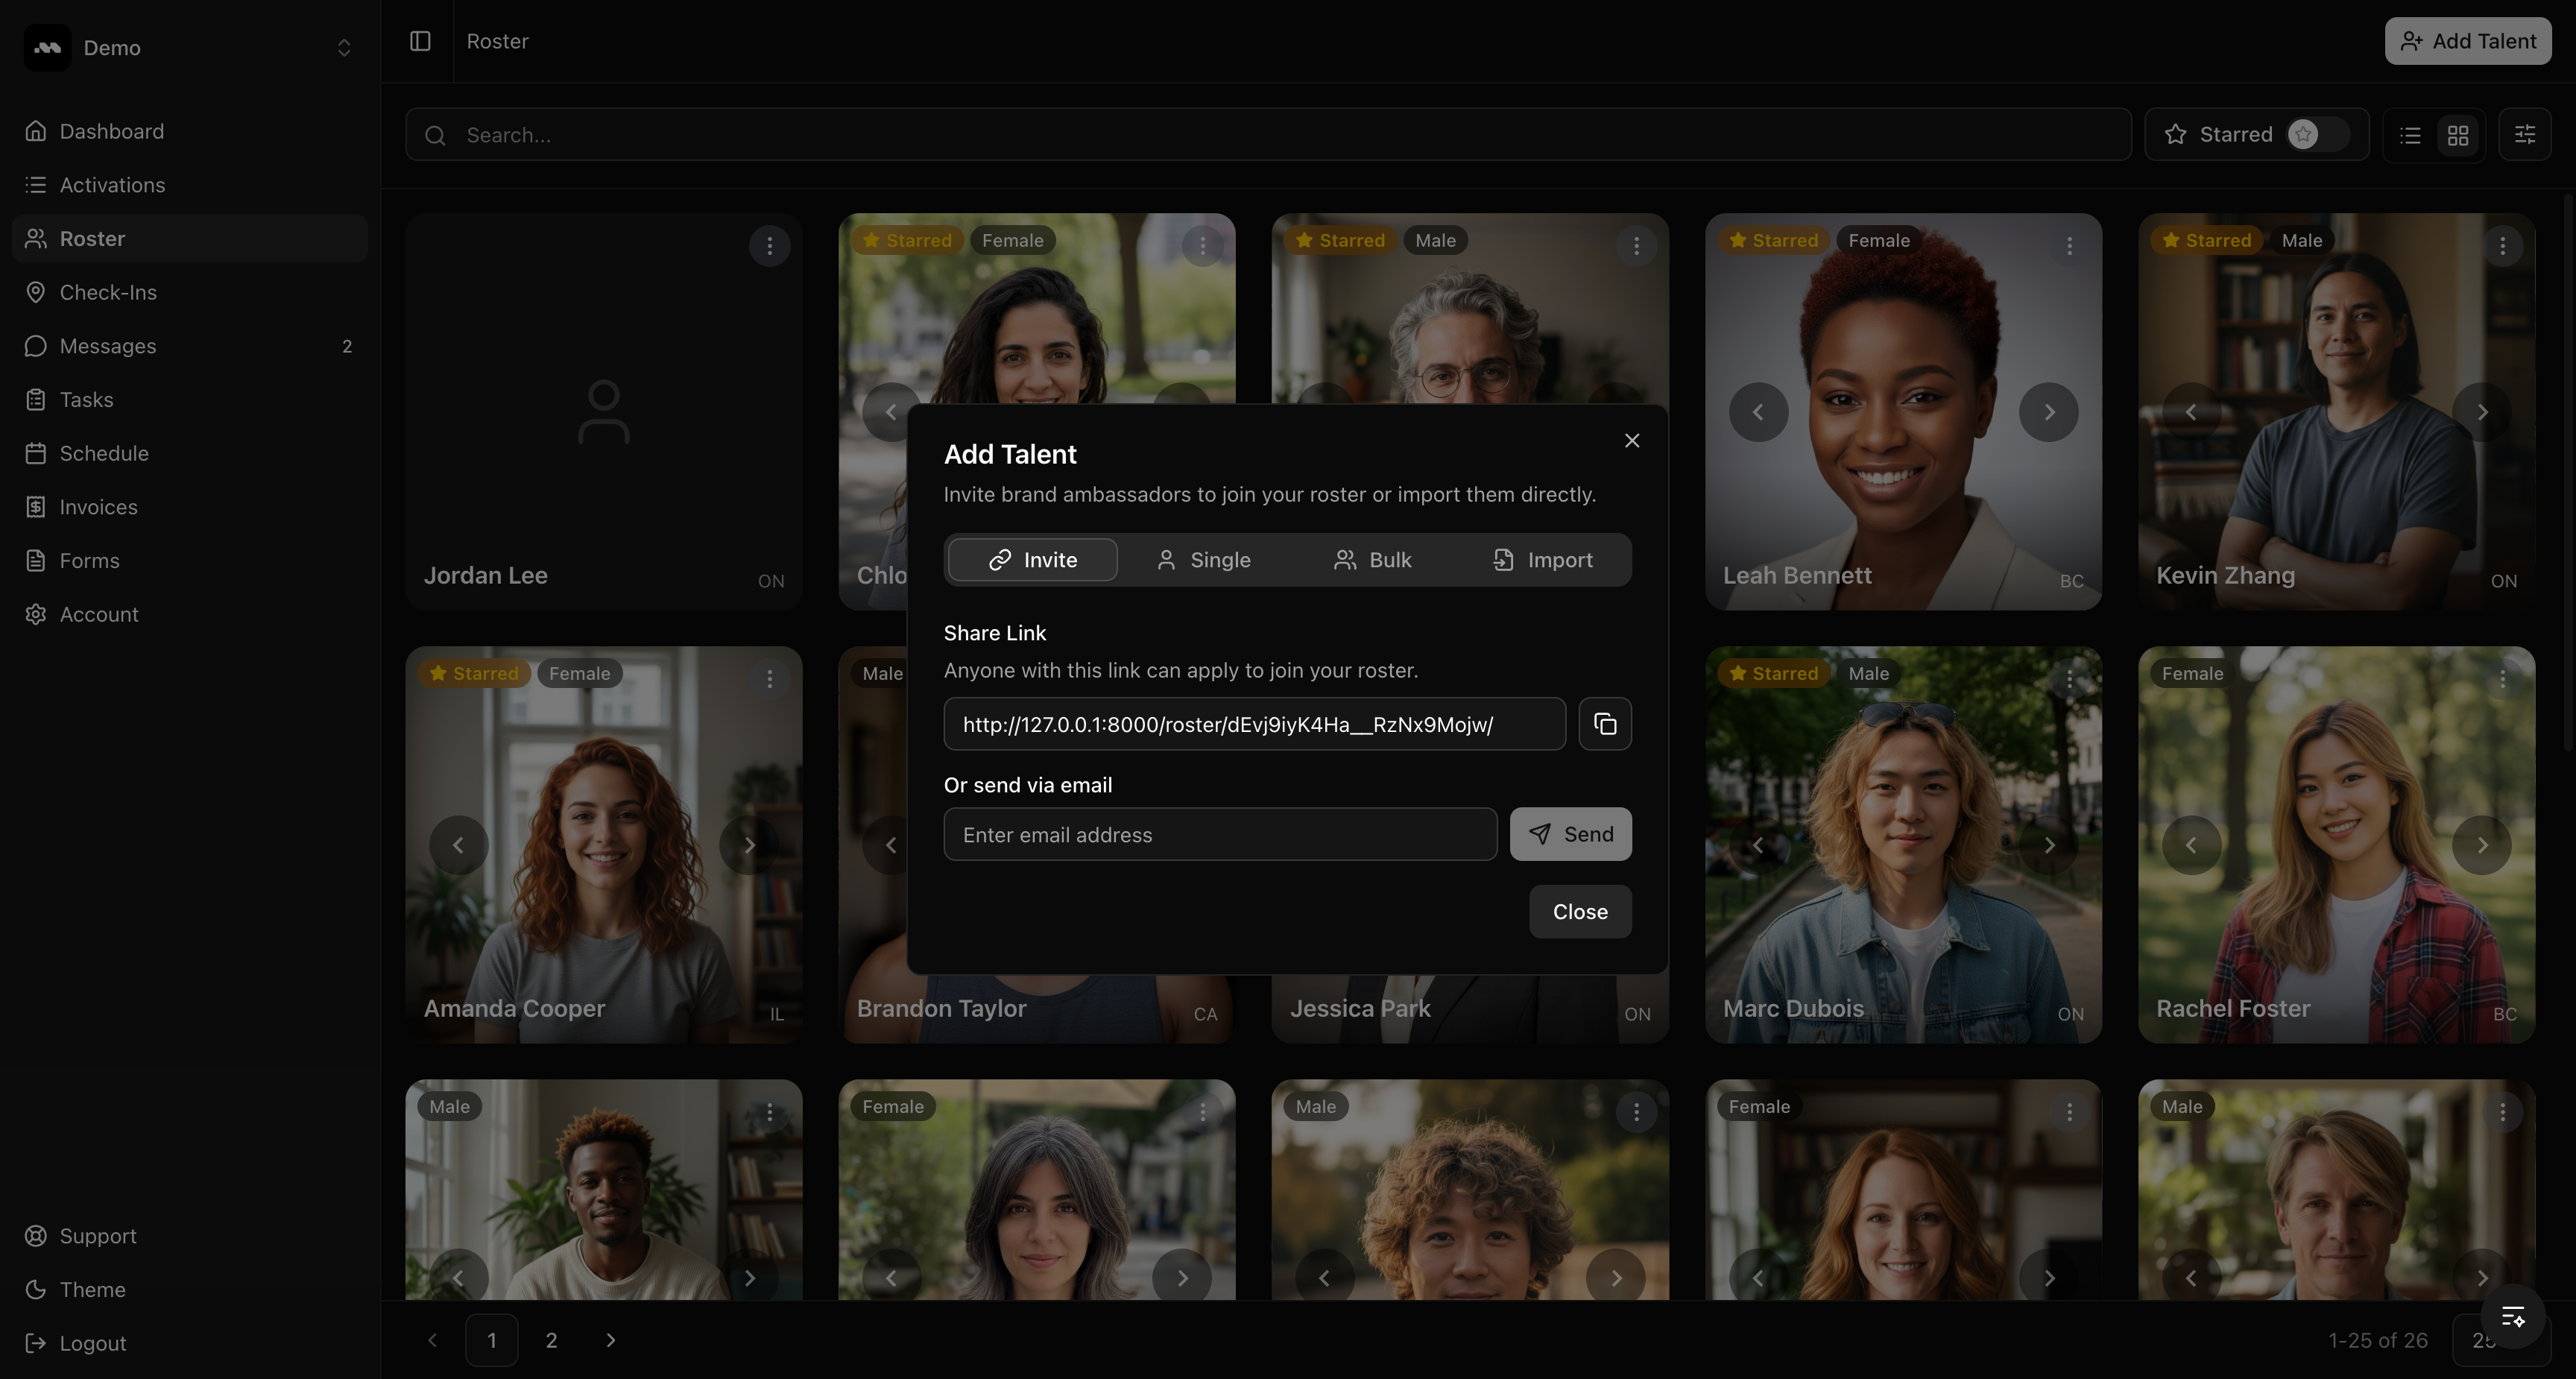The image size is (2576, 1379).
Task: Switch to grid view layout
Action: tap(2458, 135)
